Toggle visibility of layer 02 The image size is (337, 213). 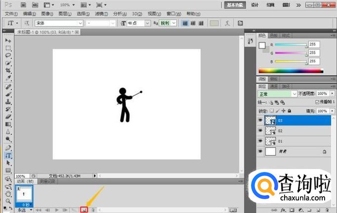coord(260,130)
